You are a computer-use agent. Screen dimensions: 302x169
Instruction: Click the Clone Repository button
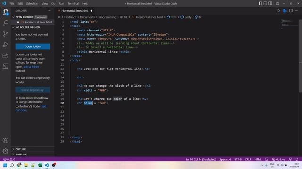tap(33, 90)
